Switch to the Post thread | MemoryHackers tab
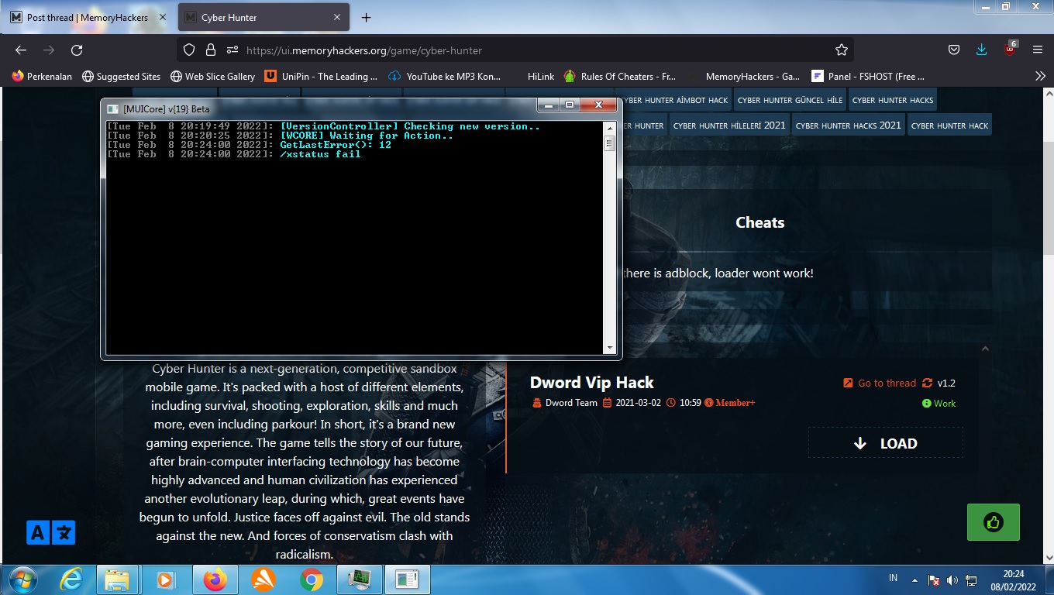 coord(88,17)
